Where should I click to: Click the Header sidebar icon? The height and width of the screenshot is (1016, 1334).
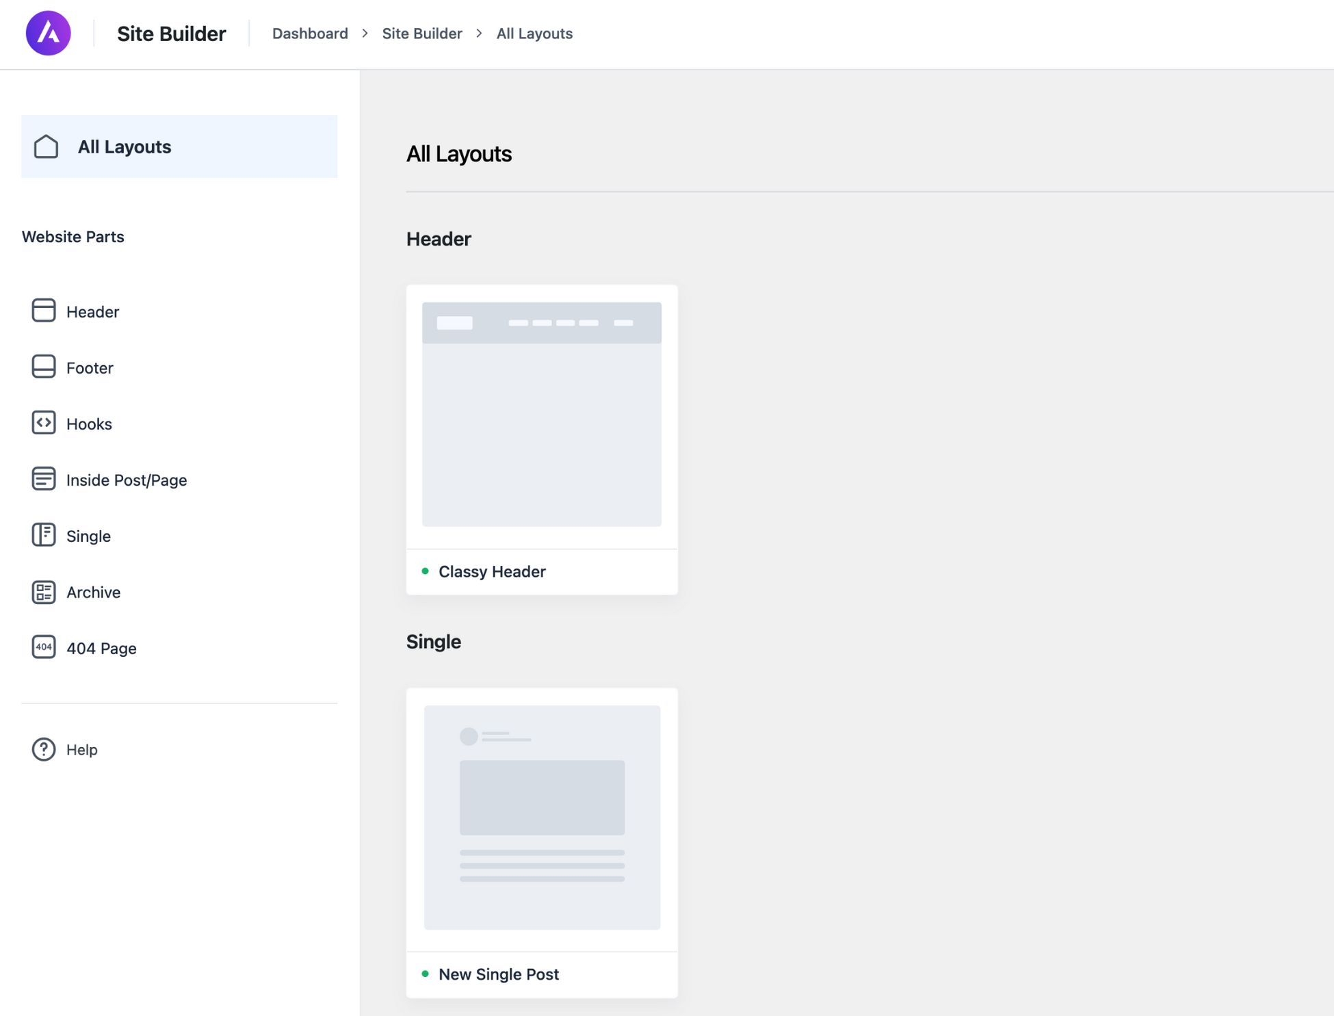pyautogui.click(x=44, y=311)
